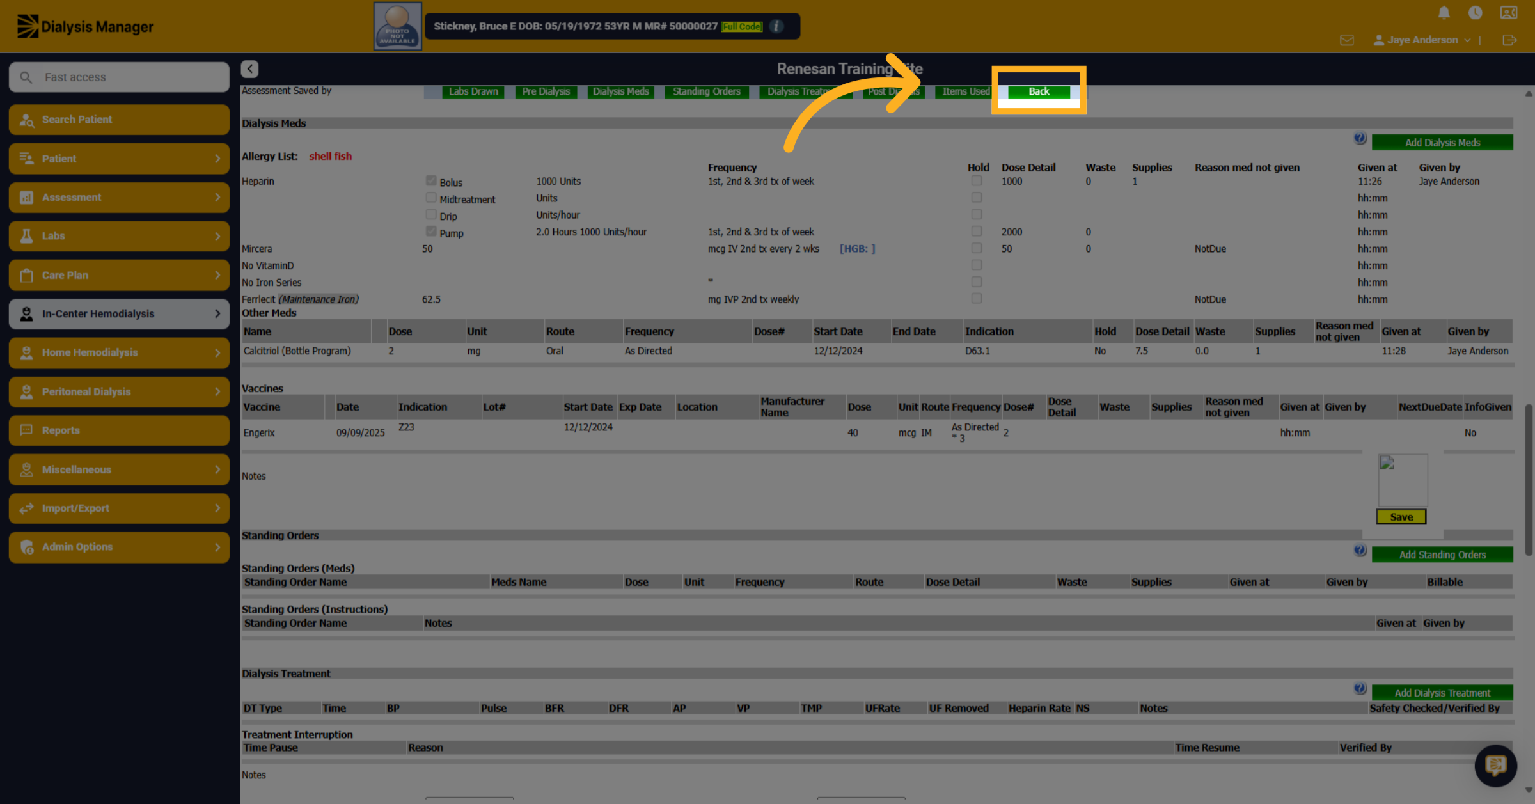This screenshot has height=804, width=1535.
Task: Jump to the Pre Dialysis tab
Action: pyautogui.click(x=546, y=91)
